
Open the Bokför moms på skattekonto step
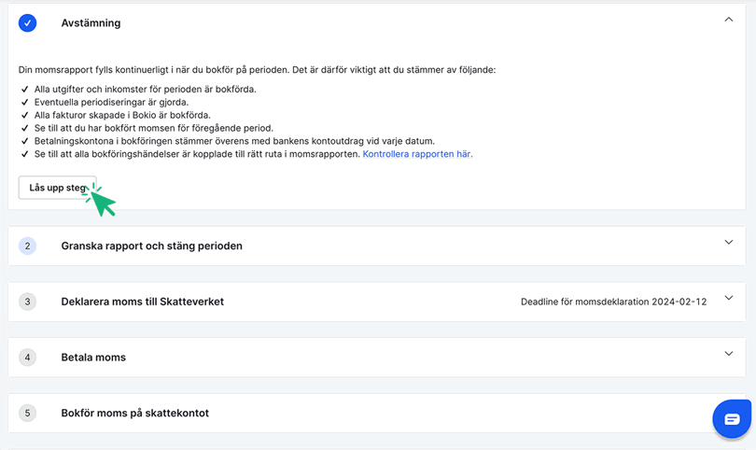(134, 413)
